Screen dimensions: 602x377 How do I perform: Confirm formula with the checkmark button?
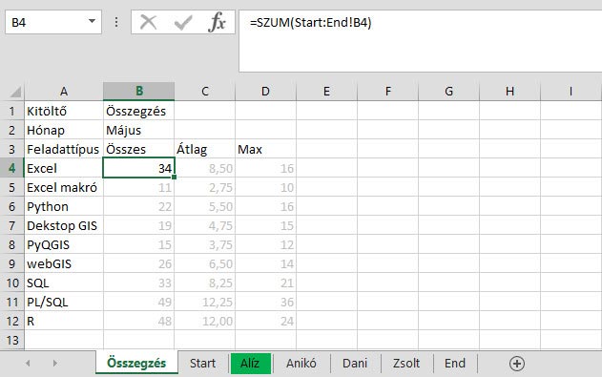click(x=183, y=22)
